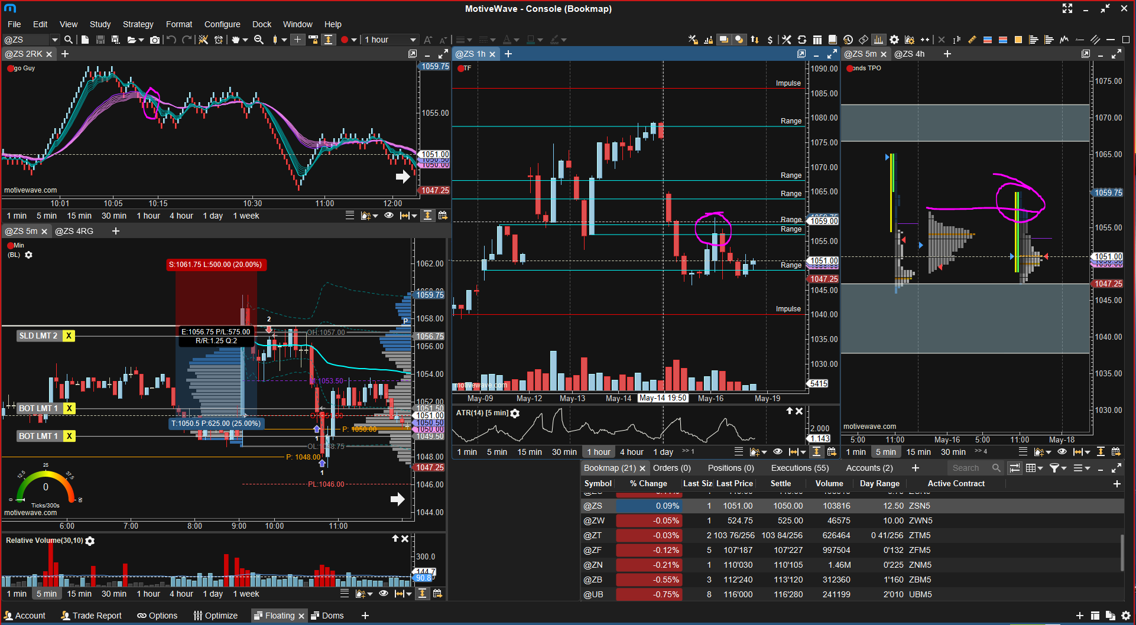
Task: Open the symbol @ZS dropdown arrow
Action: click(55, 40)
